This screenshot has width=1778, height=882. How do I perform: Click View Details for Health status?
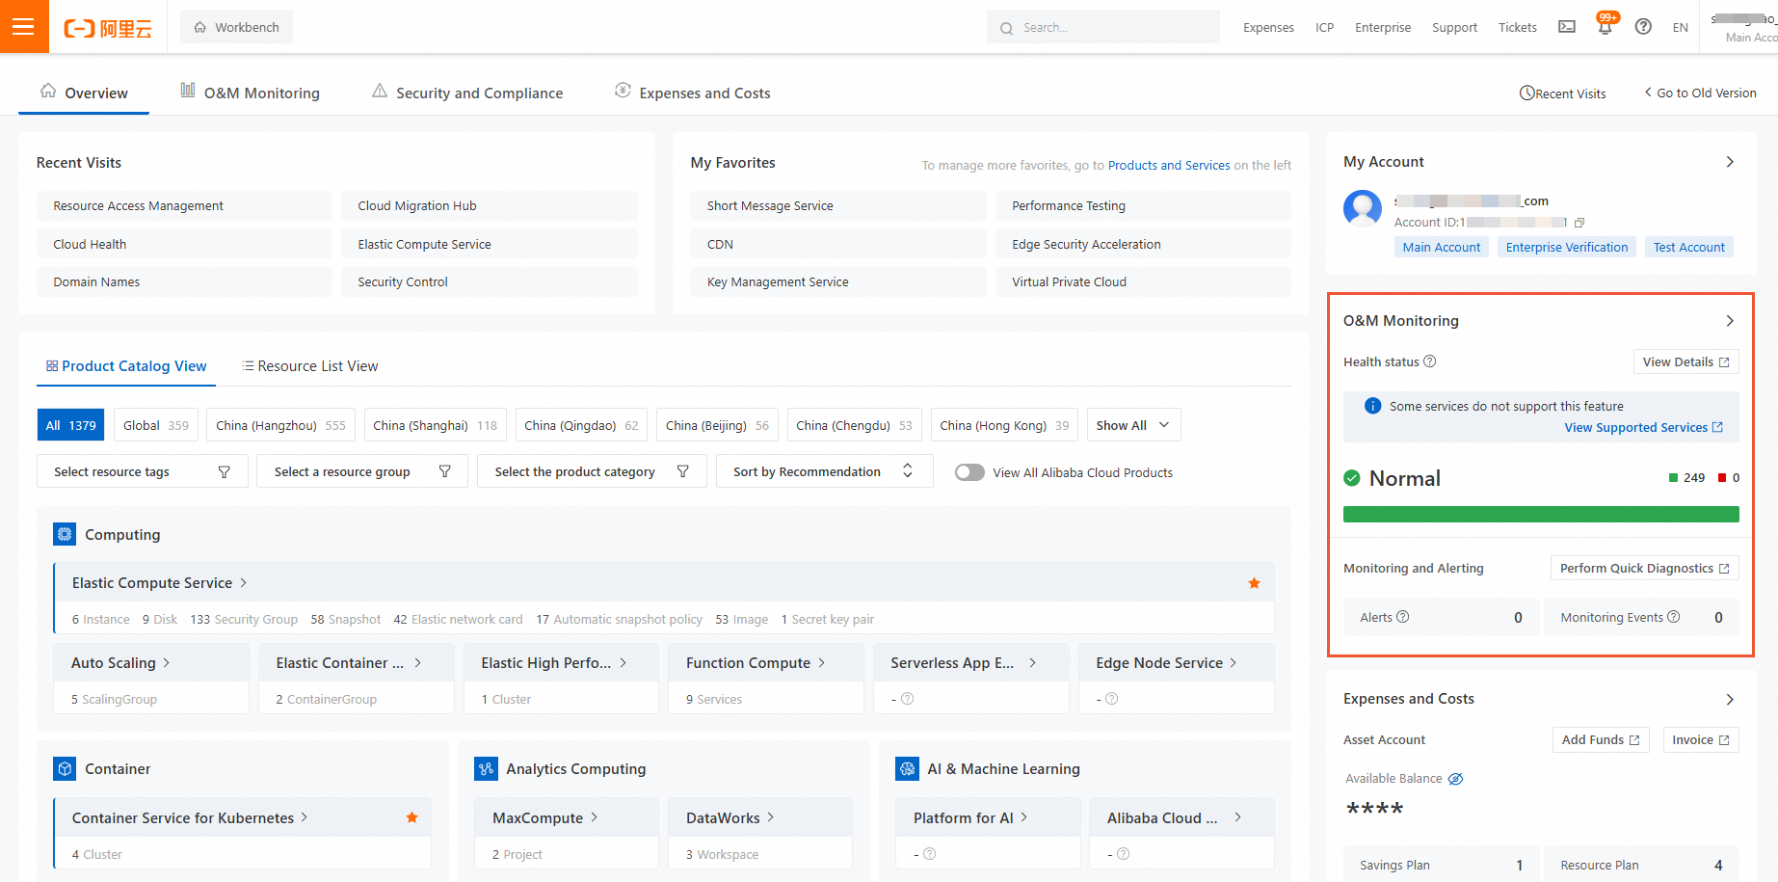point(1686,361)
